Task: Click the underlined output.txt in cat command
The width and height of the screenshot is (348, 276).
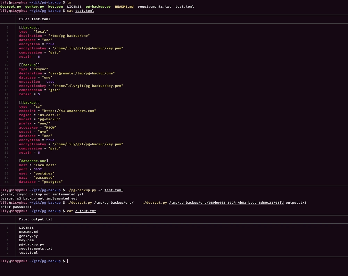Action: (x=86, y=211)
